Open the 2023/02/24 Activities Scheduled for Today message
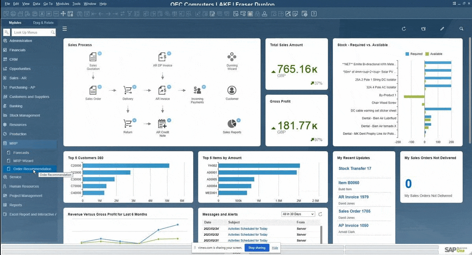The width and height of the screenshot is (472, 255). coord(248,229)
